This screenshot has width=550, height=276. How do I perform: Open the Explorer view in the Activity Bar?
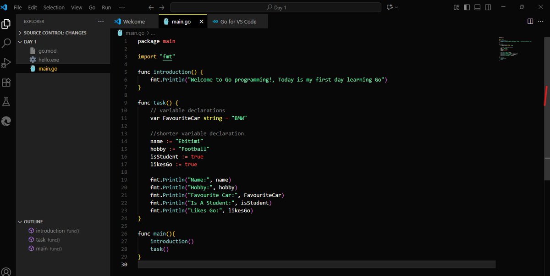(x=6, y=23)
